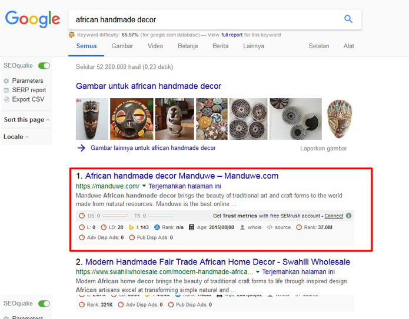Switch to the Gambar tab
The image size is (409, 319).
[122, 46]
